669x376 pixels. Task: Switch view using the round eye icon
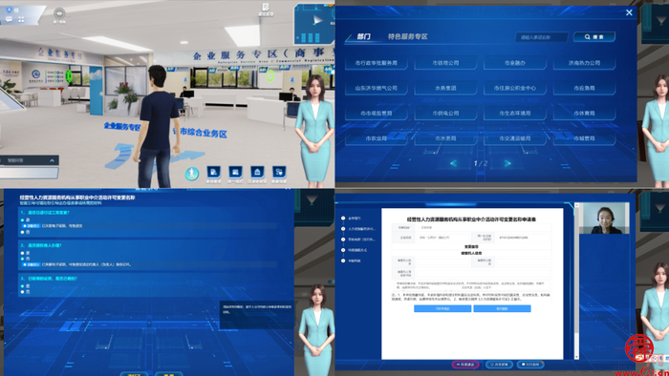coord(59,12)
